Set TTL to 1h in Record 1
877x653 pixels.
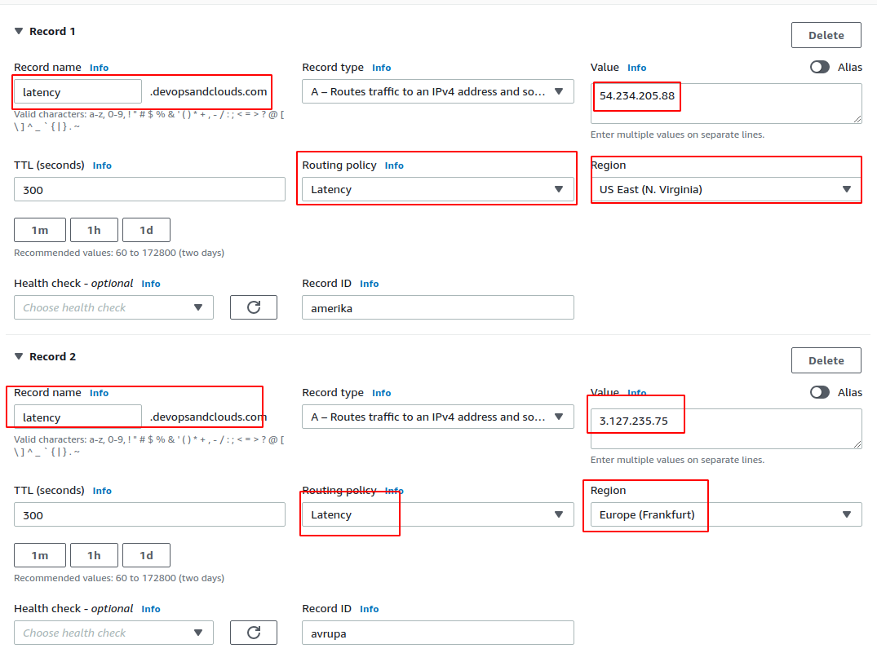(x=94, y=231)
